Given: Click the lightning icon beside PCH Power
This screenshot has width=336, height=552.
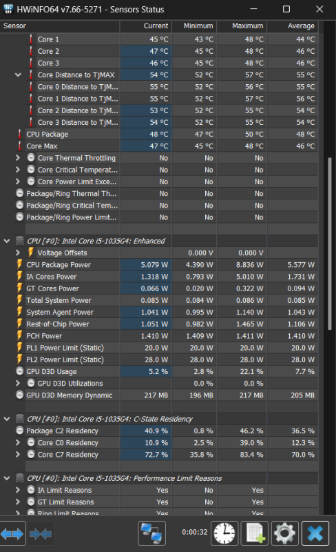Looking at the screenshot, I should [20, 335].
